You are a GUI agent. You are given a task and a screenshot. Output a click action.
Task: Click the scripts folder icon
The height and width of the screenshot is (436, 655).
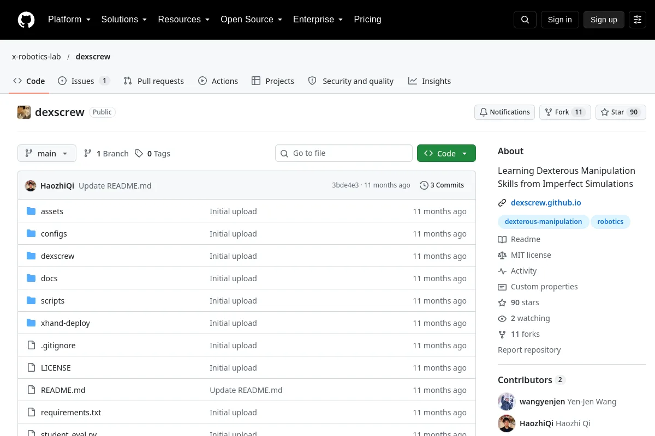pyautogui.click(x=31, y=301)
